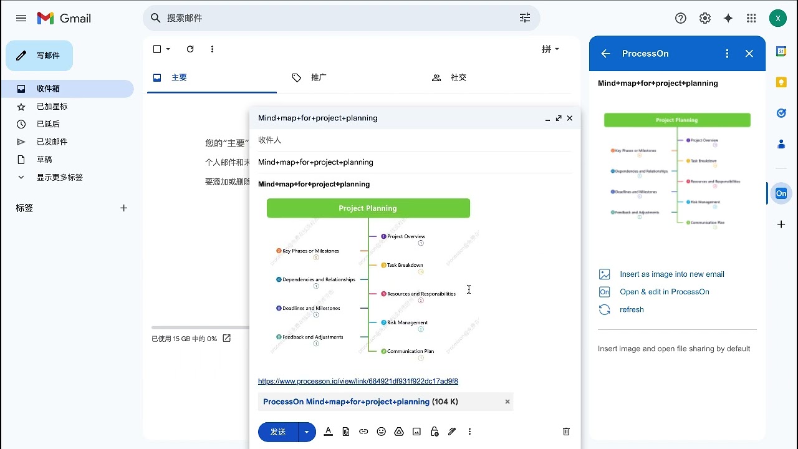The image size is (798, 449).
Task: Click the mind map preview thumbnail in ProcessOn panel
Action: (x=677, y=171)
